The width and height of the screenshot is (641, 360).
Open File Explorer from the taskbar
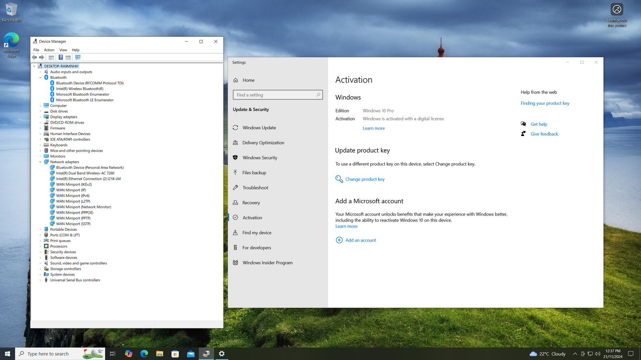coord(159,354)
